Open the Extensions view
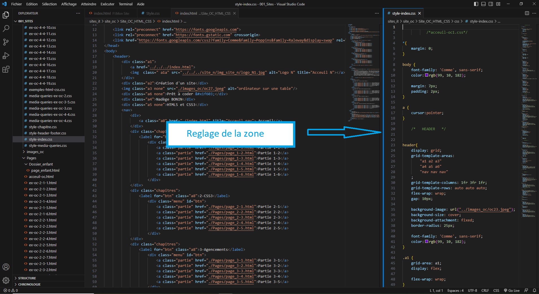 point(6,69)
